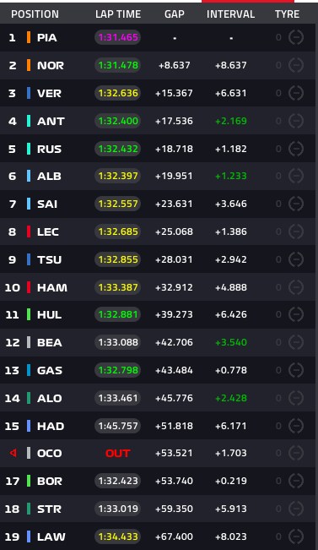Click the red pit-out arrow next to OCO
This screenshot has height=550, width=318.
[x=13, y=453]
